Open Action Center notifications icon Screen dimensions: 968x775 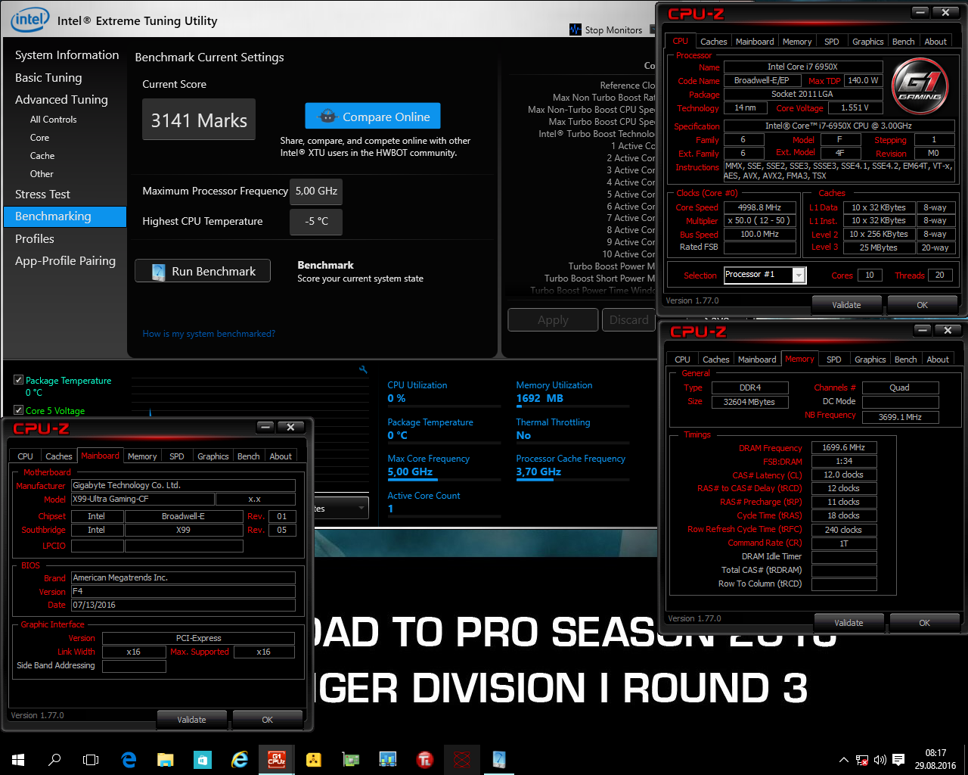pos(898,759)
